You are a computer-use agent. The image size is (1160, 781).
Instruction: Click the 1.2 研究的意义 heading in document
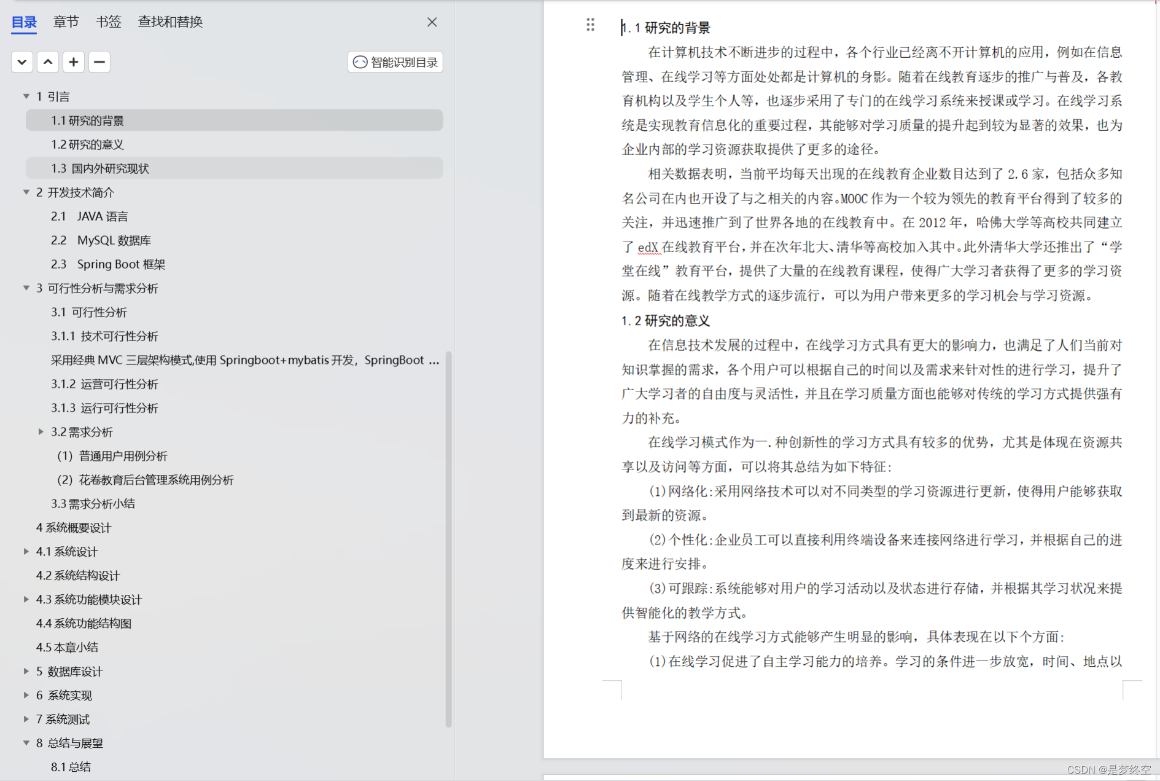click(666, 321)
